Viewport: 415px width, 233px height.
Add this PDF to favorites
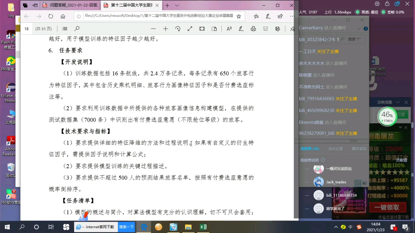click(x=239, y=16)
